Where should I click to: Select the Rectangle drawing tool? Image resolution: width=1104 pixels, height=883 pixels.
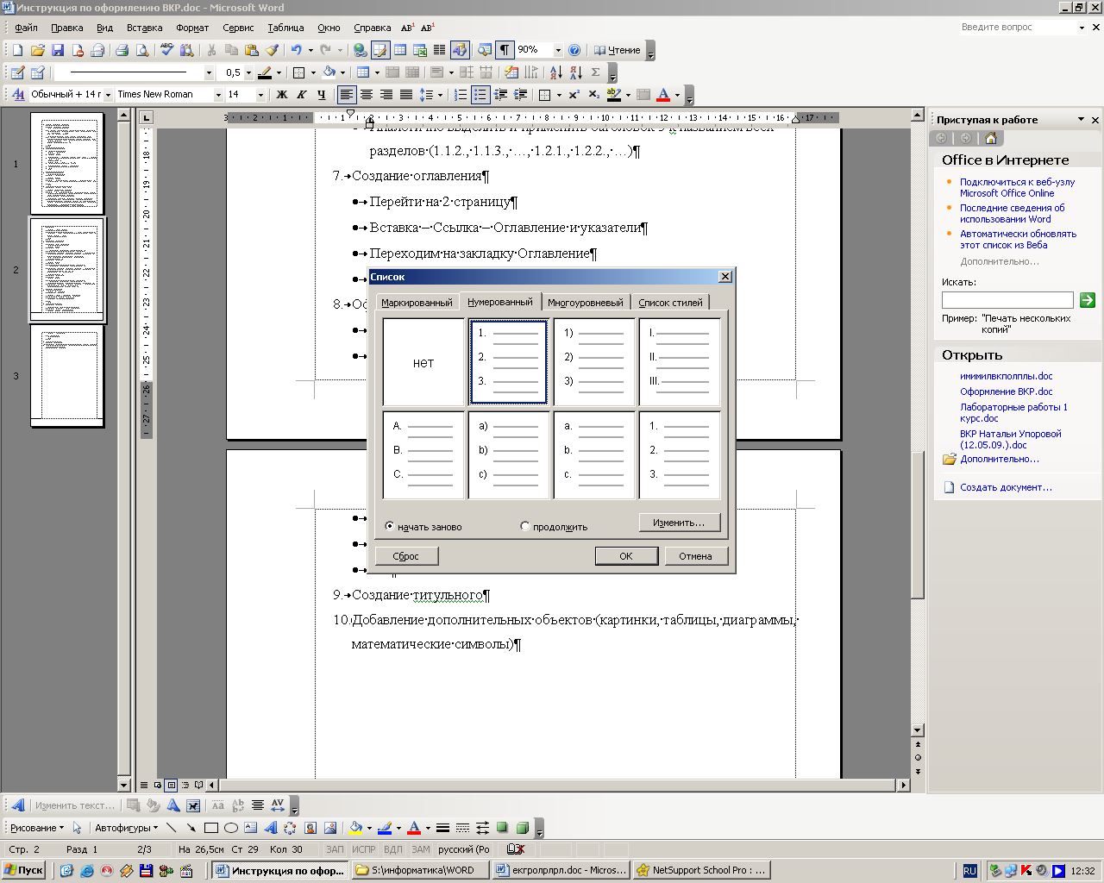pyautogui.click(x=210, y=828)
